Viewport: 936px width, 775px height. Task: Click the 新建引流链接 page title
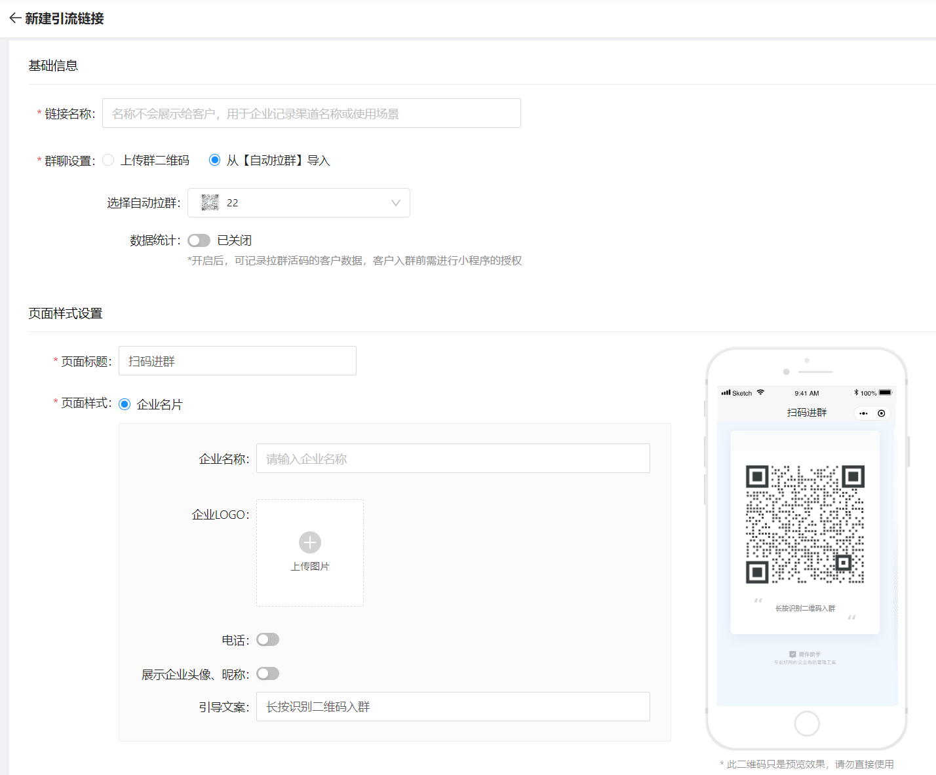64,18
